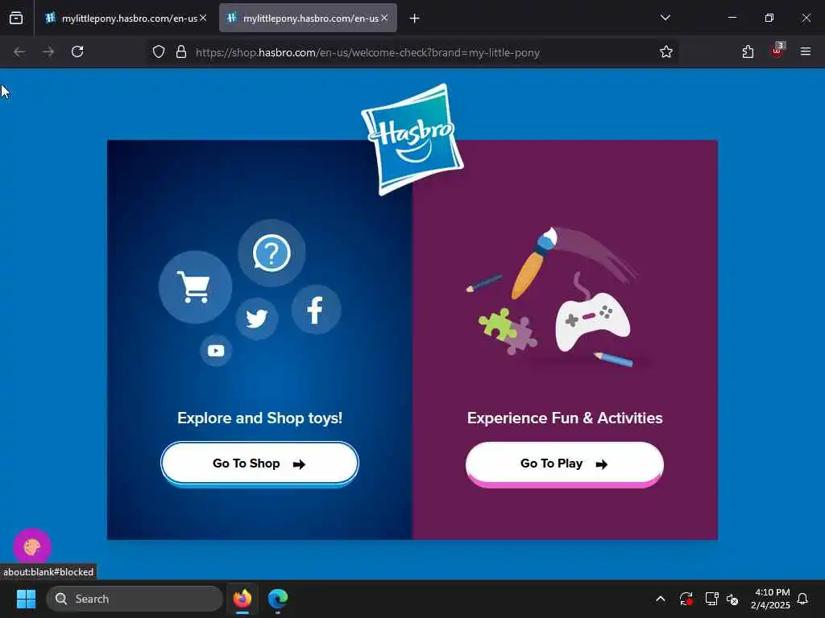Restore down the Firefox window

click(x=769, y=18)
